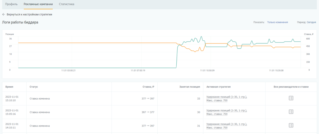
Task: Open strategy link in the 15:05:16 row
Action: 226,112
